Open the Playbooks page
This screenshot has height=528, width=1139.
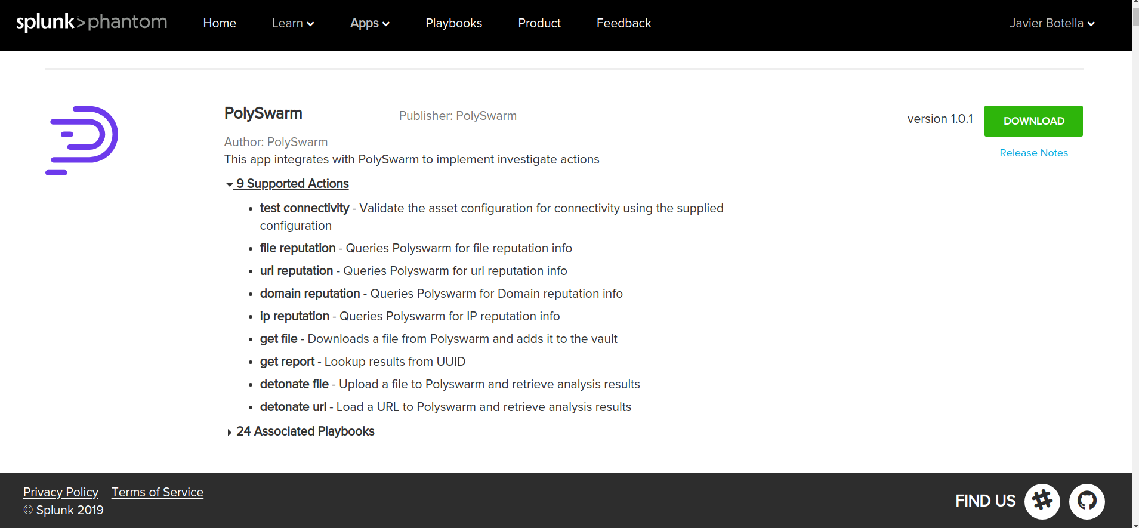(x=454, y=23)
